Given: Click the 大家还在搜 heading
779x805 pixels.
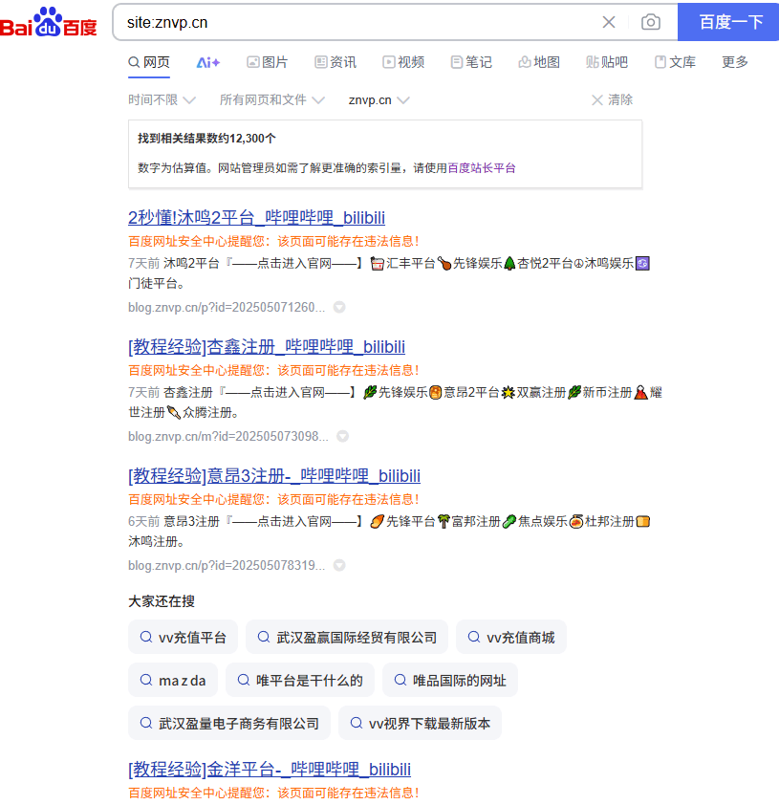Looking at the screenshot, I should (x=162, y=601).
